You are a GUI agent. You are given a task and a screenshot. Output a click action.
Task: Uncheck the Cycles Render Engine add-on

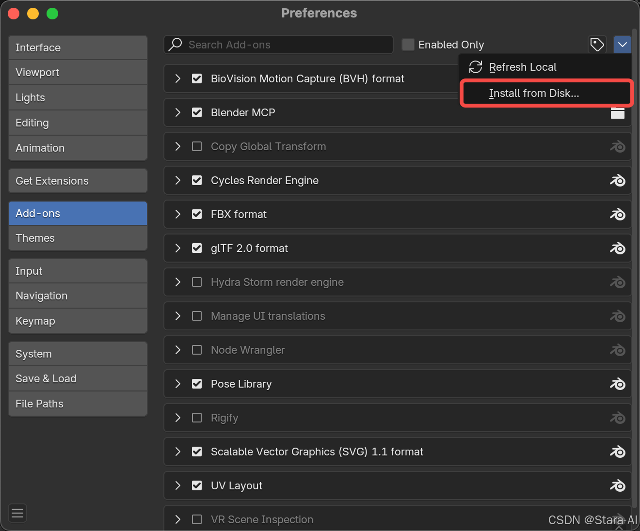tap(197, 180)
